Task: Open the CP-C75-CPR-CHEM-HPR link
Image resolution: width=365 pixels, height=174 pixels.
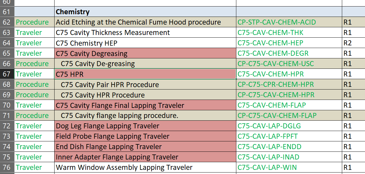Action: coord(275,84)
